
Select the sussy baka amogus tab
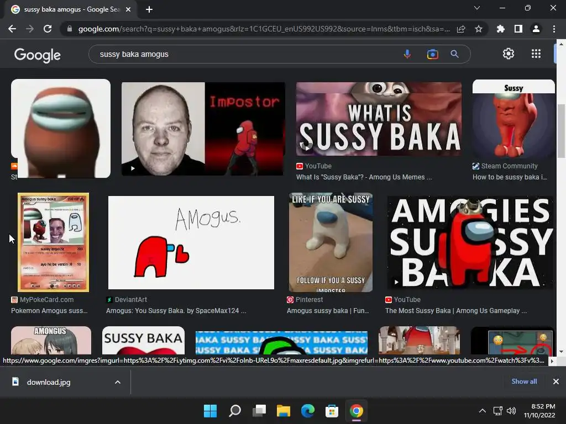coord(71,9)
